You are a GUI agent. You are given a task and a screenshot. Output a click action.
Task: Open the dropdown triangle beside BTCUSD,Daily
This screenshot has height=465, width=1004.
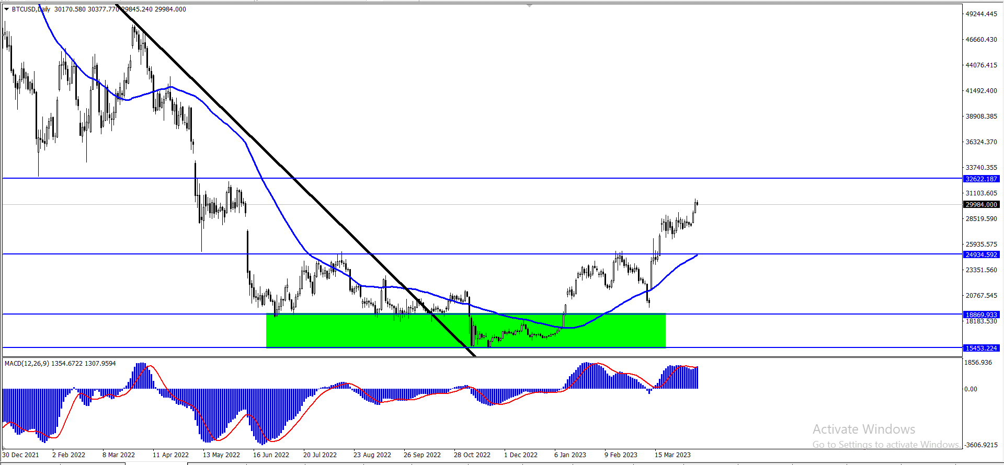click(x=7, y=9)
